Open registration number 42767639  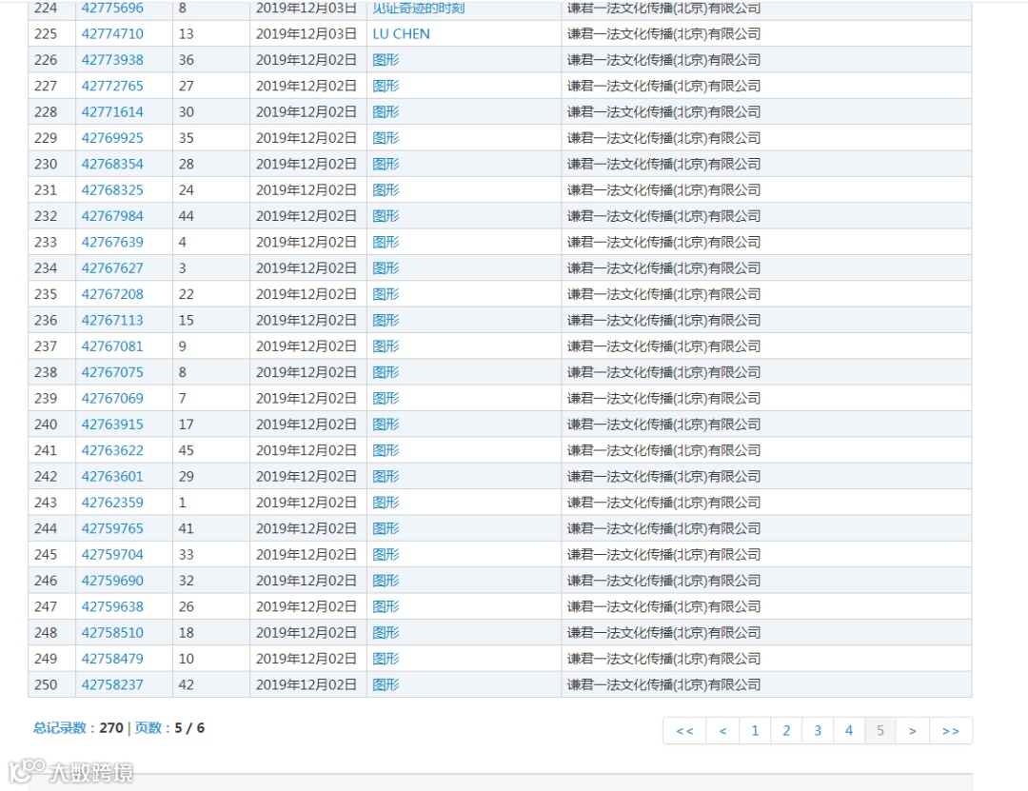pyautogui.click(x=112, y=242)
